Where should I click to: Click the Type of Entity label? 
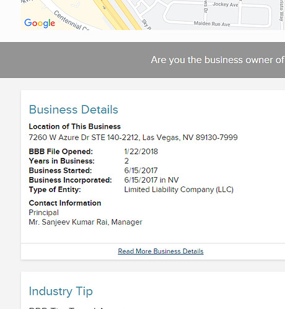(x=55, y=189)
